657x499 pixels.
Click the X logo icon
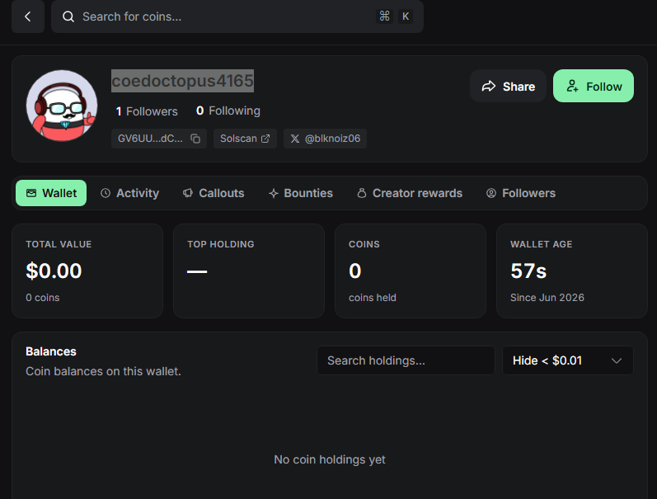point(295,139)
